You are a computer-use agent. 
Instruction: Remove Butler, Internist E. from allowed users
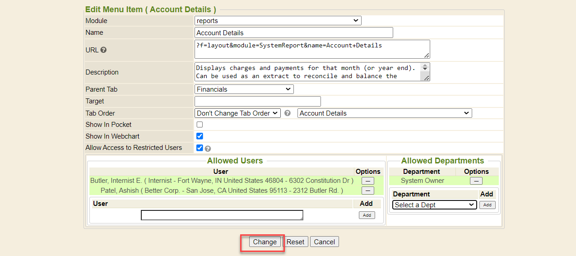(368, 181)
